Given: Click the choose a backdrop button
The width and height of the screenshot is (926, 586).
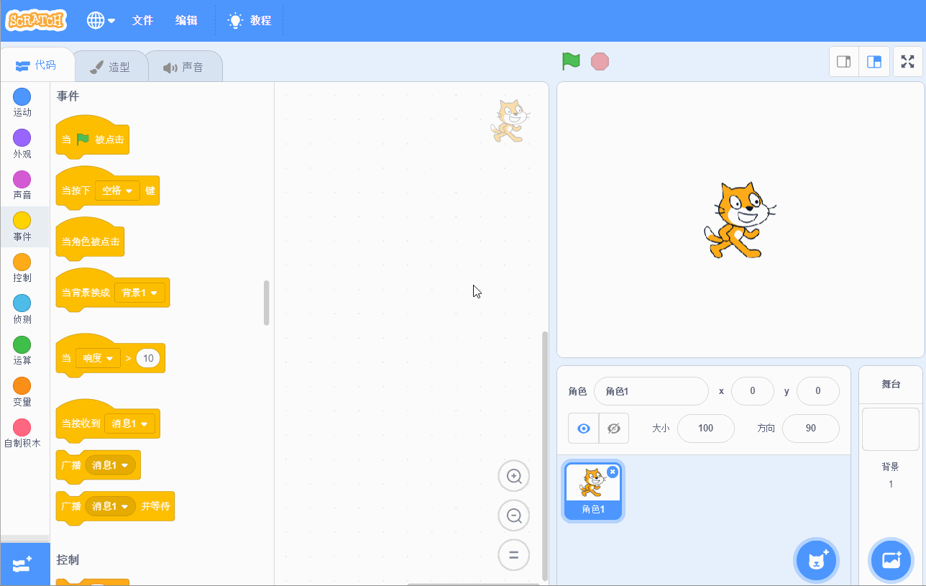Looking at the screenshot, I should (891, 559).
